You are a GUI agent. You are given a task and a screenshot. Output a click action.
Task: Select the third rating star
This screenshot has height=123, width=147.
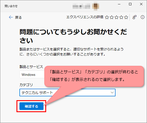click(x=116, y=17)
